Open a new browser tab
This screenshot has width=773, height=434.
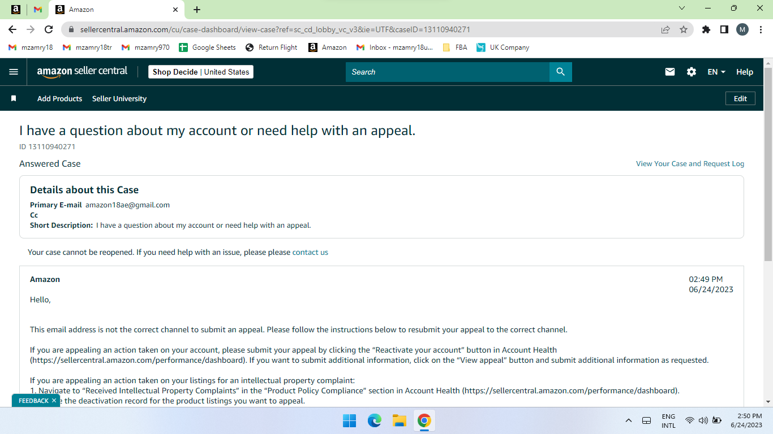pos(197,10)
